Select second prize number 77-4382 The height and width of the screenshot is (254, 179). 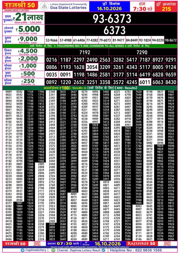(92, 40)
